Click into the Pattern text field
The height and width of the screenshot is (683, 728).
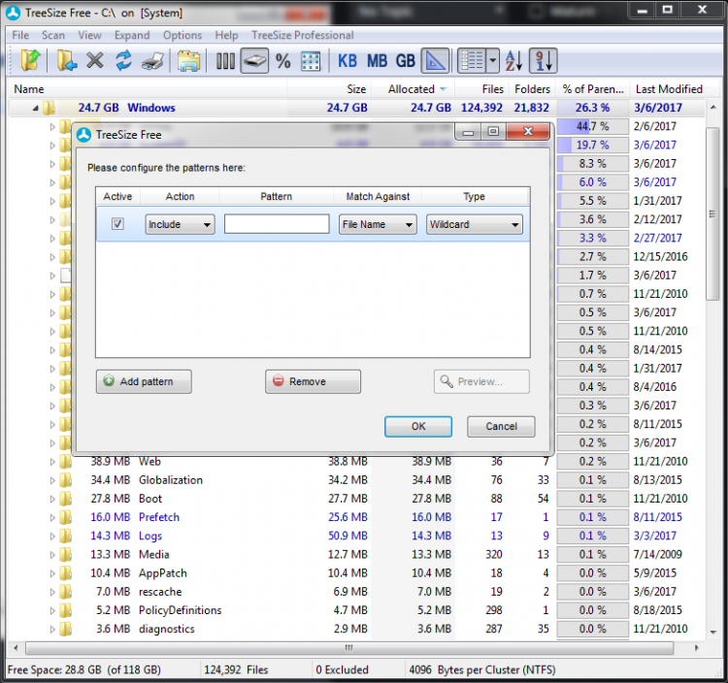pos(277,224)
